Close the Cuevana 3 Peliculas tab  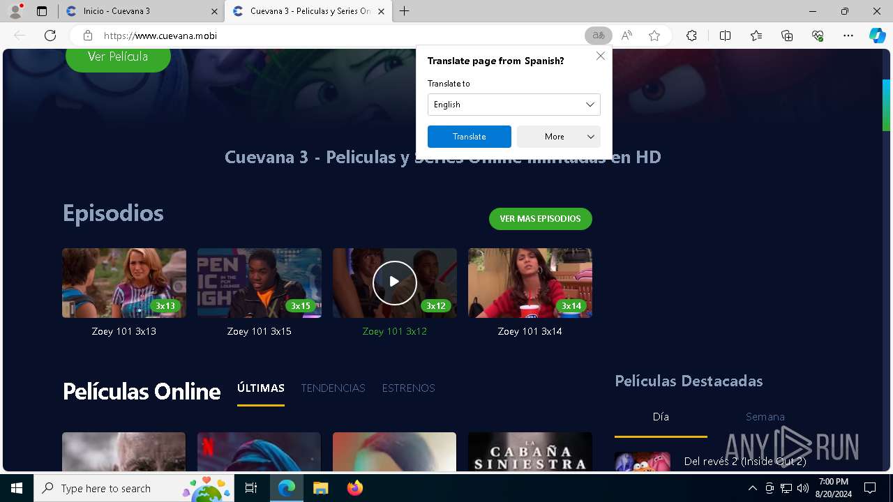[381, 11]
